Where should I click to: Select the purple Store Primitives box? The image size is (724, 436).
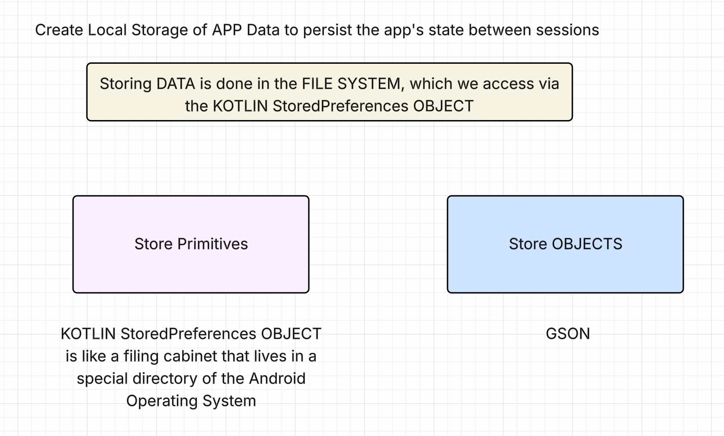(190, 268)
